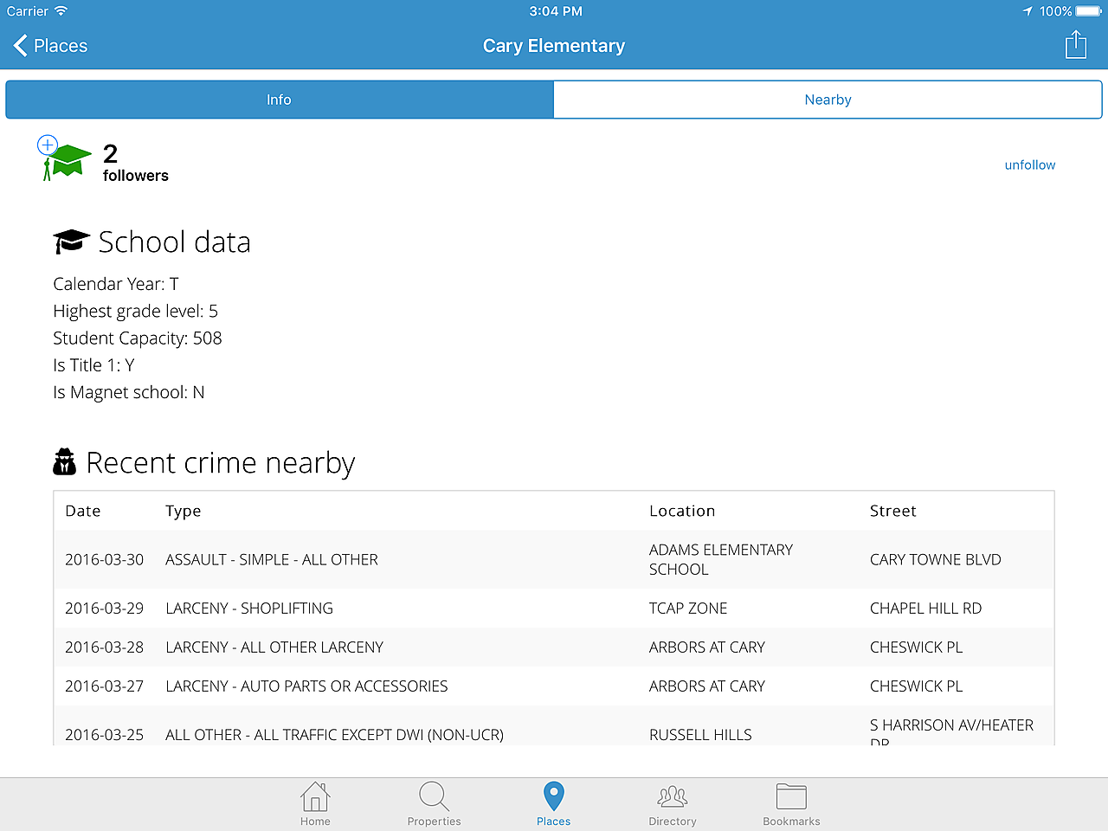Tap the 2 followers count

tap(135, 164)
